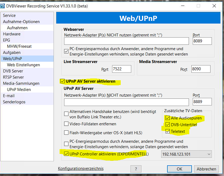Open UPnP Medien sub-page
The width and height of the screenshot is (224, 176).
27,89
